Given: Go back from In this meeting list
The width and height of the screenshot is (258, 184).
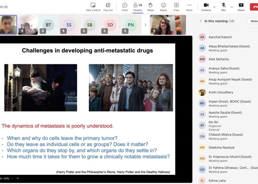Looking at the screenshot, I should tap(201, 21).
